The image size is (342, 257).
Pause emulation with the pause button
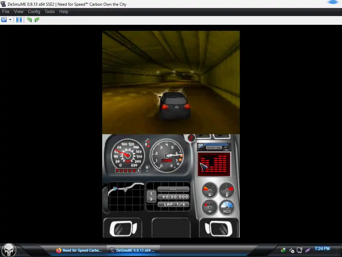point(19,20)
